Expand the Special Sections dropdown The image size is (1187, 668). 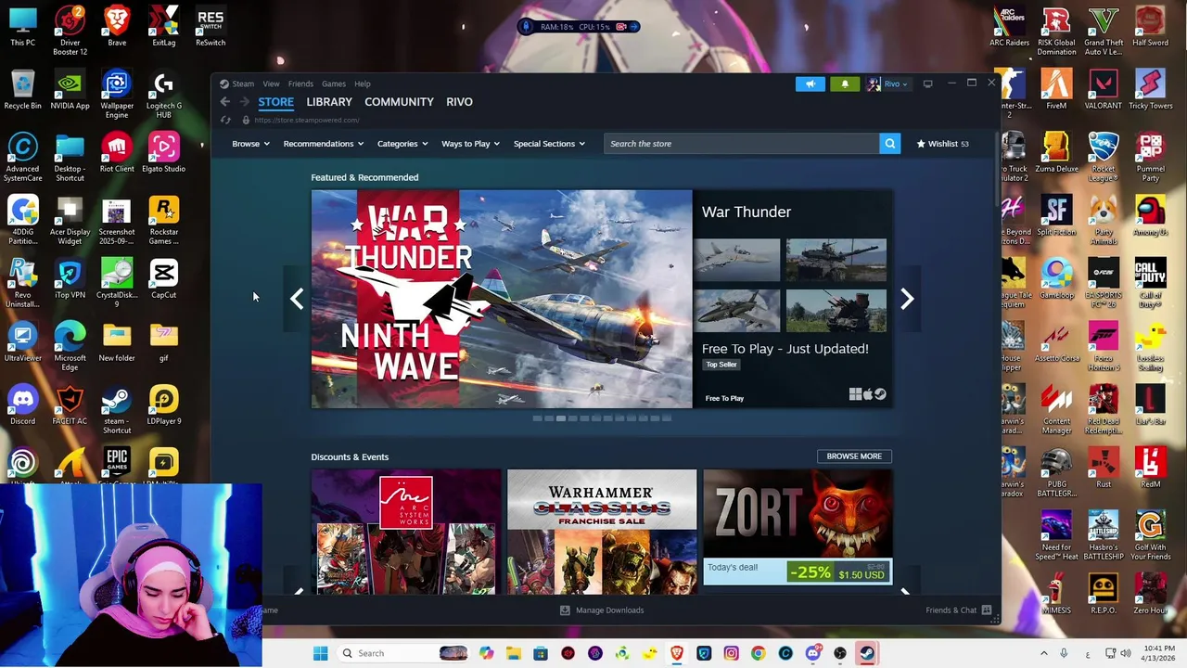point(549,144)
